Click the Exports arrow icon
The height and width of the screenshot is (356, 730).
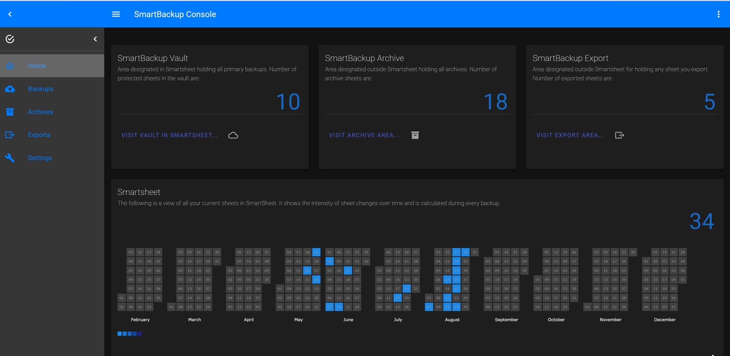pos(10,135)
